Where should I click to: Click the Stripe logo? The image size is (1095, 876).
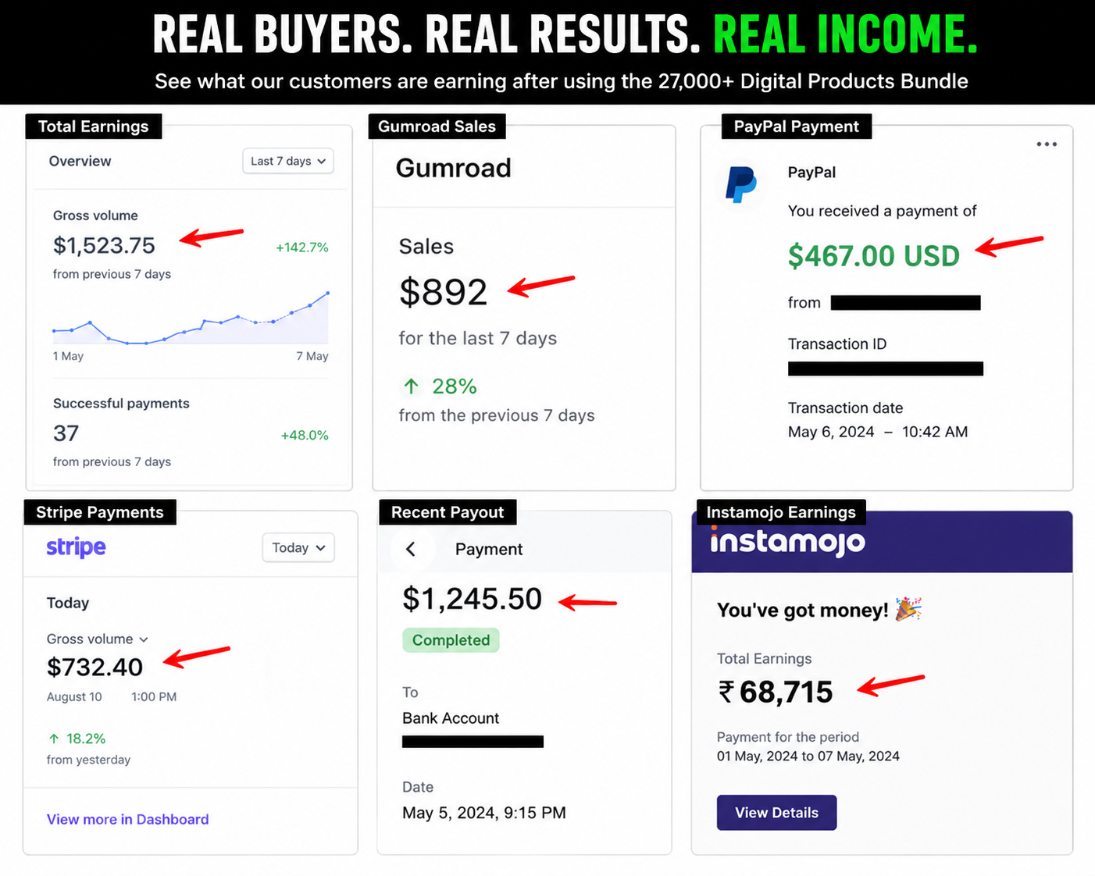point(76,547)
